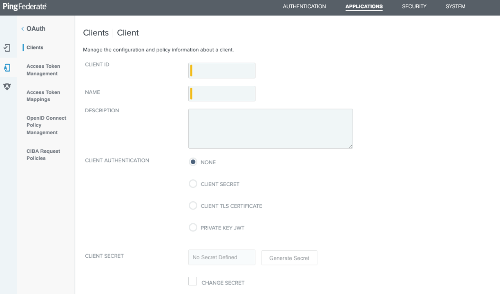The image size is (500, 294).
Task: Choose CLIENT TLS CERTIFICATE authentication
Action: tap(193, 205)
